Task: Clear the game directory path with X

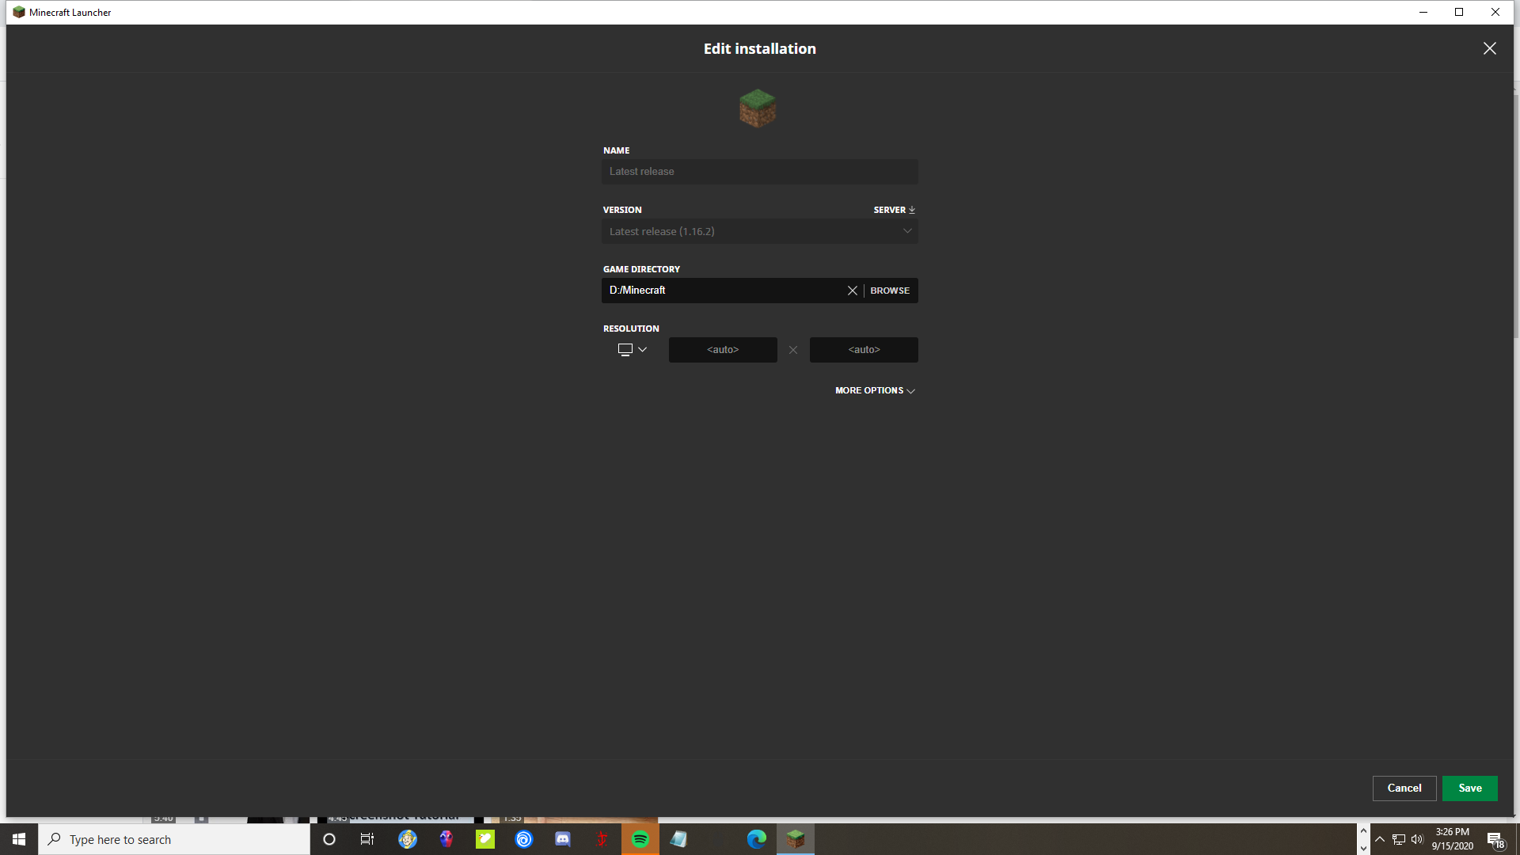Action: tap(853, 291)
